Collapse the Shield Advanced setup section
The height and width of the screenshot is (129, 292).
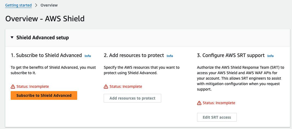[x=12, y=37]
